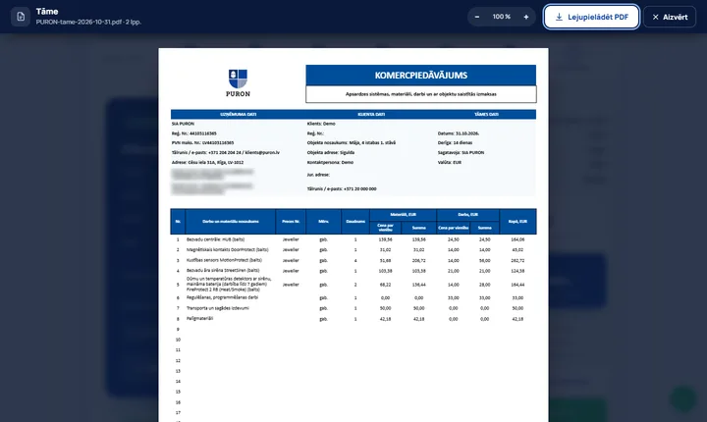Click the Tāme title text

(x=47, y=11)
